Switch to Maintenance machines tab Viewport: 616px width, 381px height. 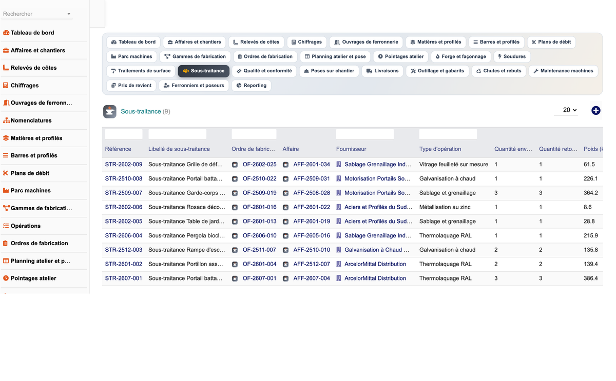(563, 71)
